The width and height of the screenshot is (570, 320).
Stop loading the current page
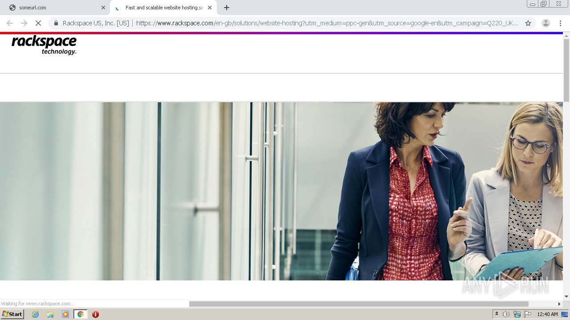coord(38,23)
